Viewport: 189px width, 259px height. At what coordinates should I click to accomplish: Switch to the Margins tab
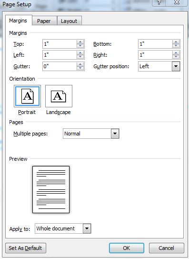coord(19,21)
